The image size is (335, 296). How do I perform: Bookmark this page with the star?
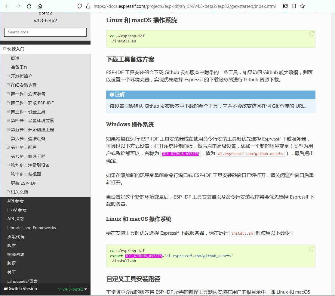(302, 6)
